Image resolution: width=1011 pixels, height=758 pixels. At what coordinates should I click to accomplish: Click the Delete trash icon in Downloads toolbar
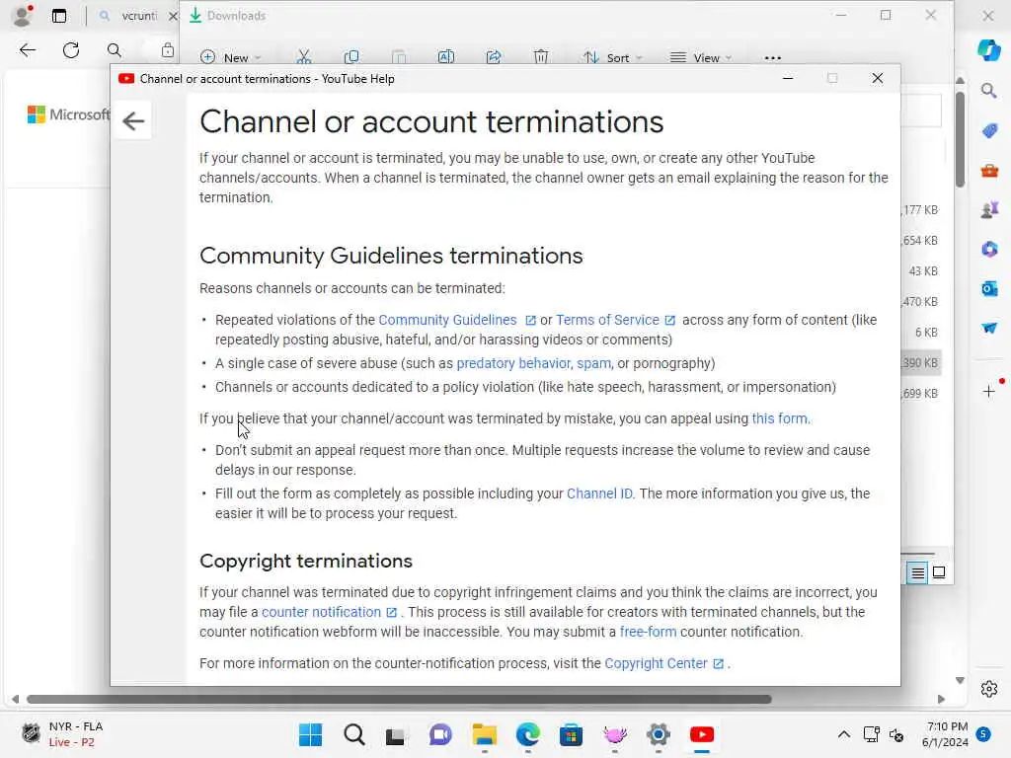[x=541, y=57]
